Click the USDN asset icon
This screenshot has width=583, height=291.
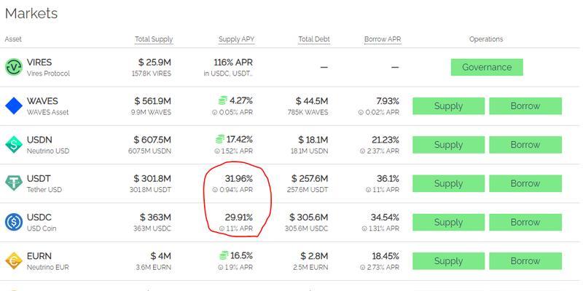click(14, 145)
